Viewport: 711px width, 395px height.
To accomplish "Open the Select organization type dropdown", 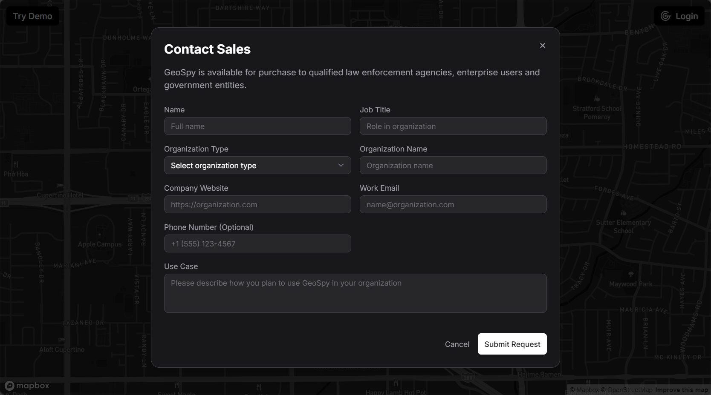I will [x=257, y=166].
